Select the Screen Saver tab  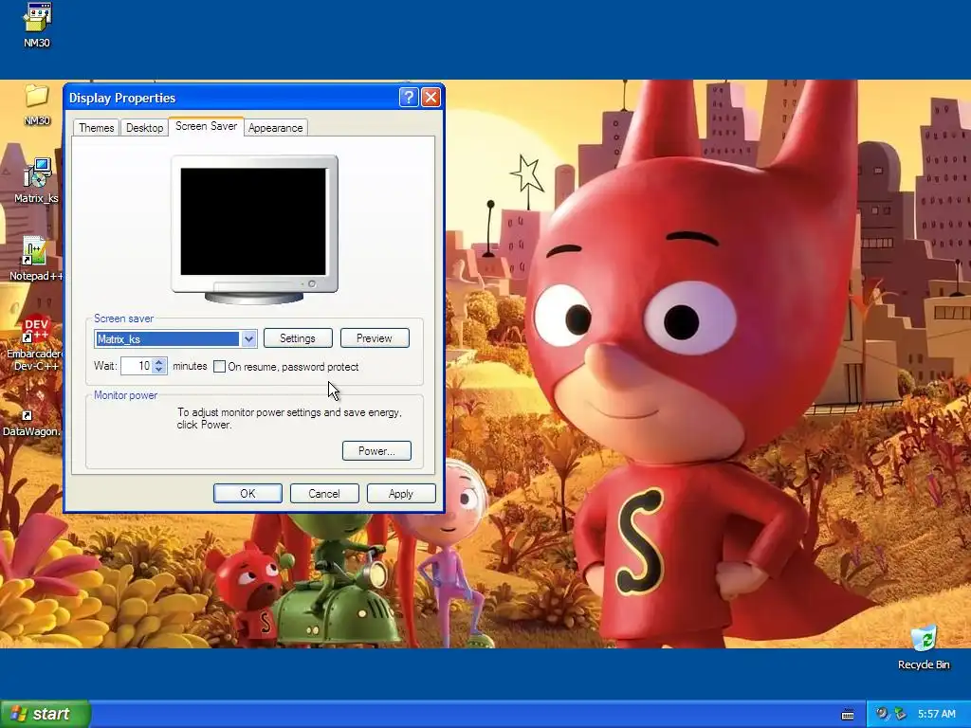pos(206,126)
